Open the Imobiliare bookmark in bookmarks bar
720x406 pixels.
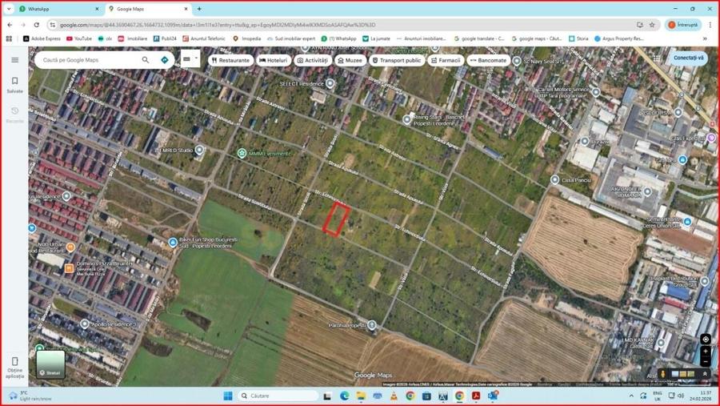point(132,38)
